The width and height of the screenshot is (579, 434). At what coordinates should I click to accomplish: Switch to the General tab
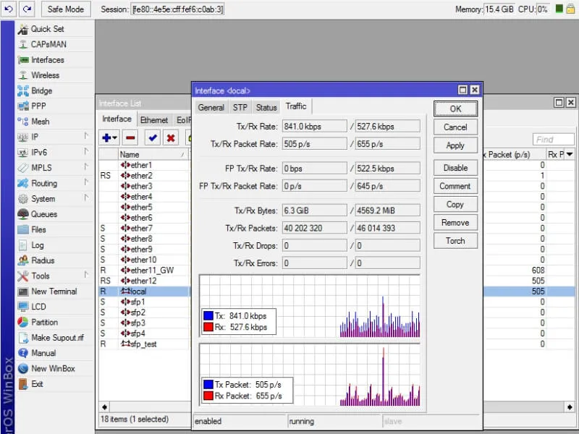[x=211, y=108]
